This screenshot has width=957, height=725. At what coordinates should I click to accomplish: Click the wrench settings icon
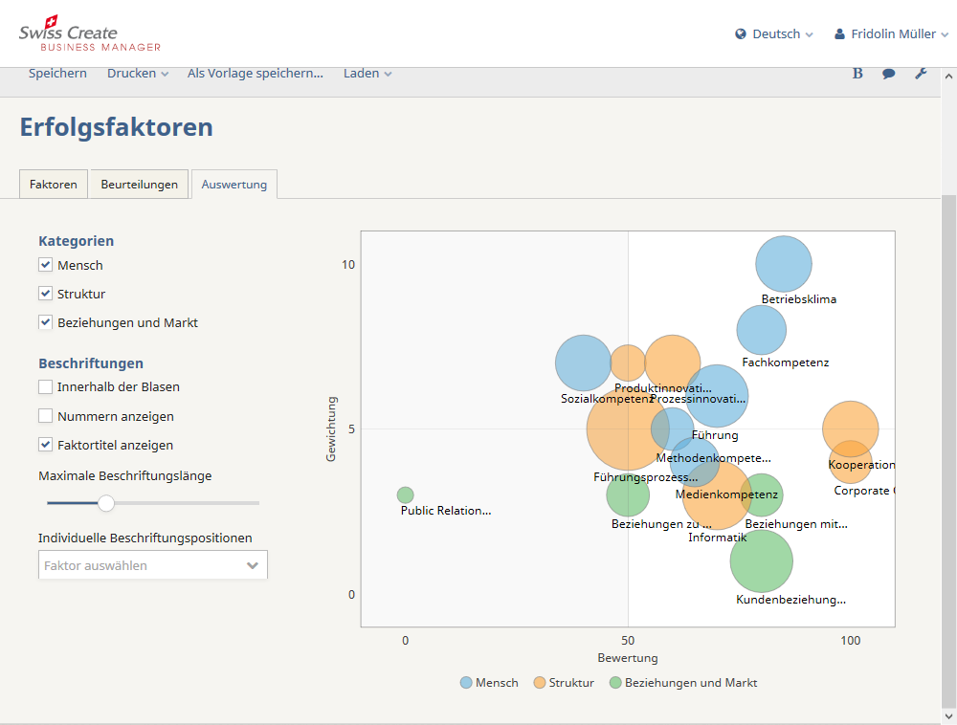point(921,74)
